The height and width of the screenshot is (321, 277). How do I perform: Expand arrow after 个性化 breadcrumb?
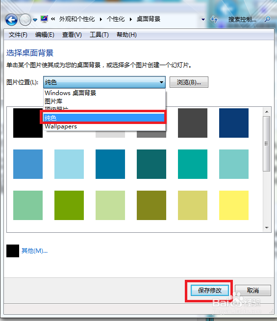131,19
